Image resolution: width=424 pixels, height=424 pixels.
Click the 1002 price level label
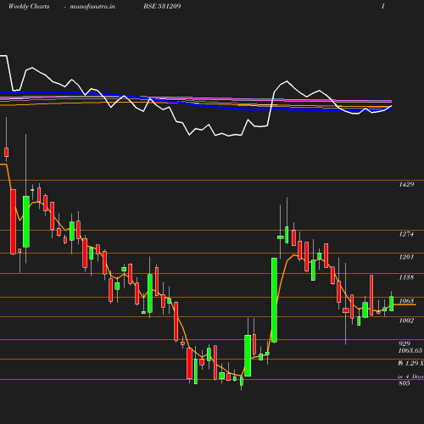(406, 321)
